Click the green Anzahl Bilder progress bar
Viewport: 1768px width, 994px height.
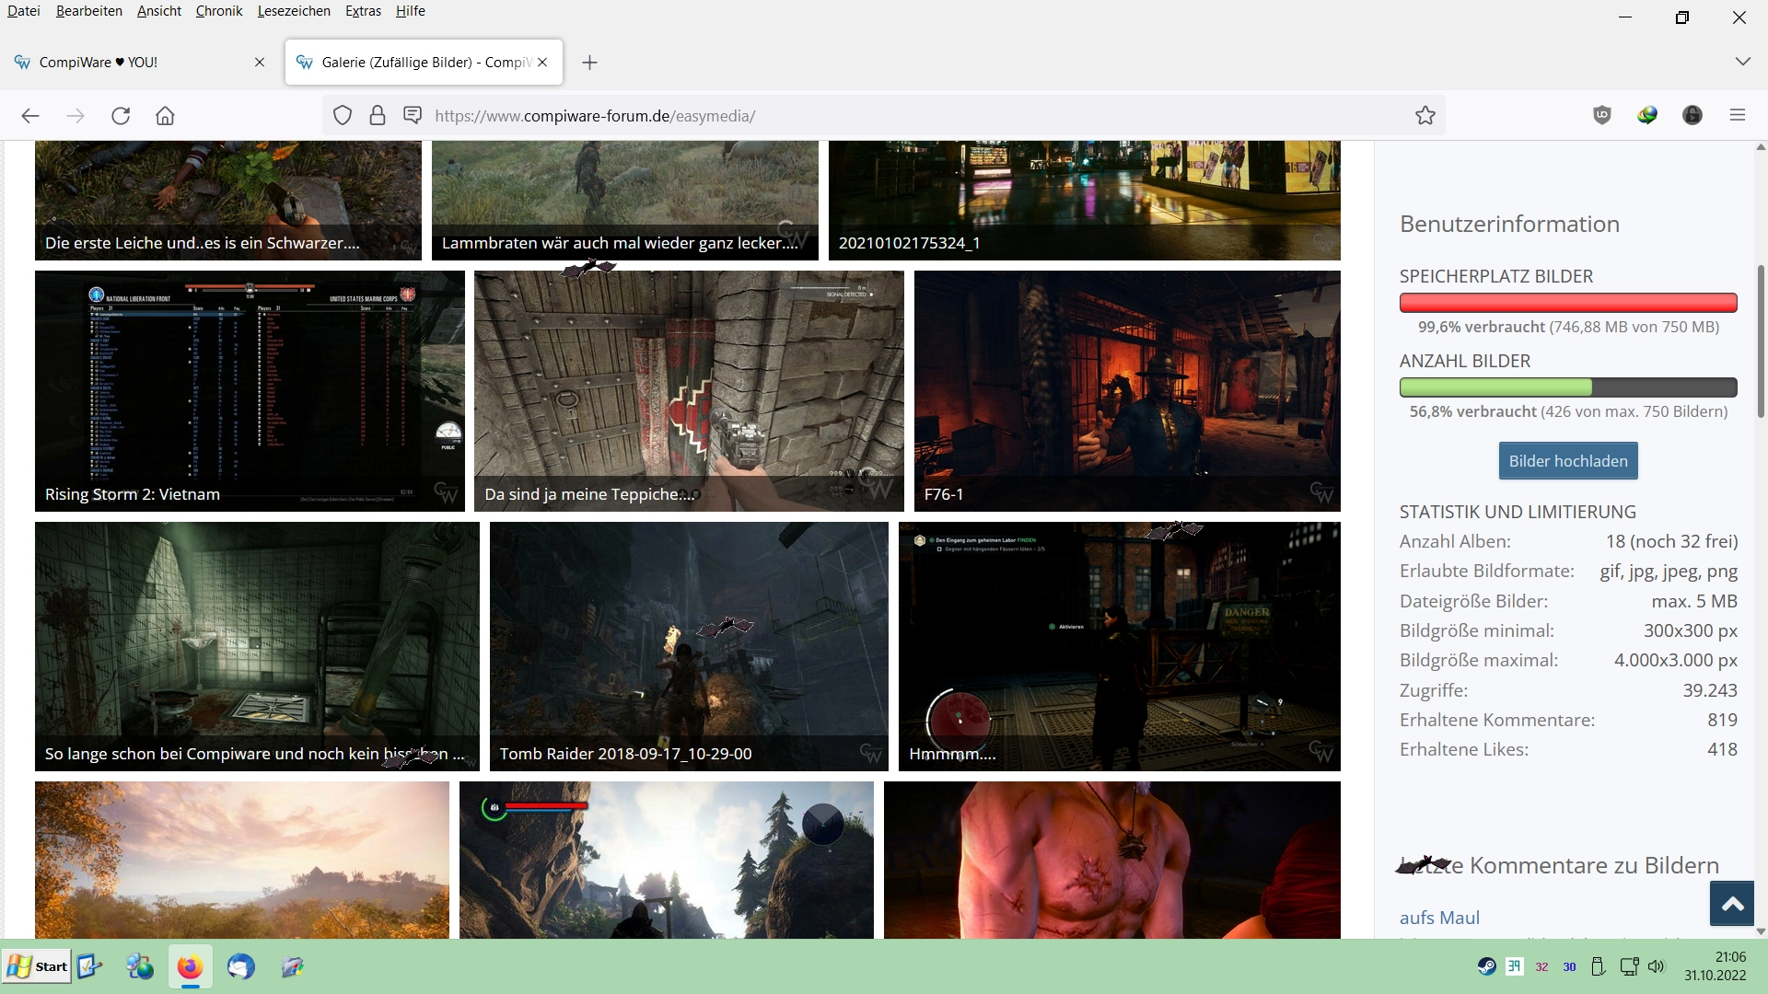pos(1568,387)
